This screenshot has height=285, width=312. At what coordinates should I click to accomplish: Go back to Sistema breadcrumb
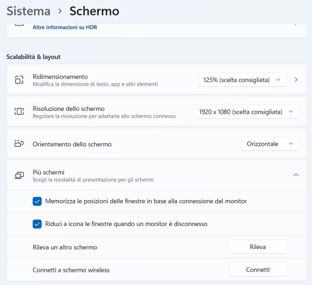tap(28, 11)
